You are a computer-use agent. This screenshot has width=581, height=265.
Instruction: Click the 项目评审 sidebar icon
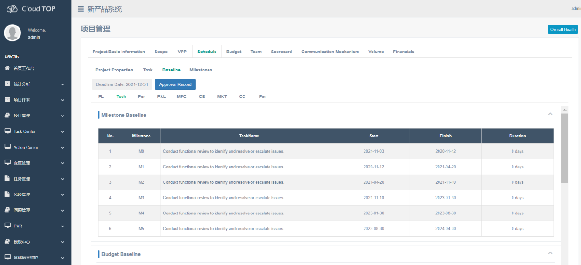(x=7, y=100)
